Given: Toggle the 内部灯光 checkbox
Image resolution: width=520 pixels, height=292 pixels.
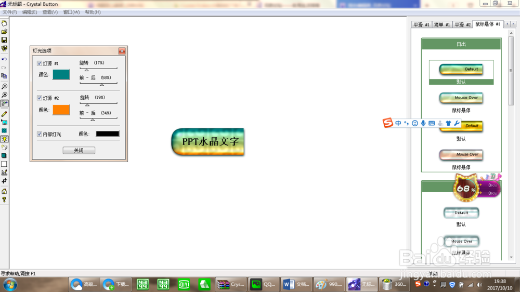Looking at the screenshot, I should click(x=40, y=134).
